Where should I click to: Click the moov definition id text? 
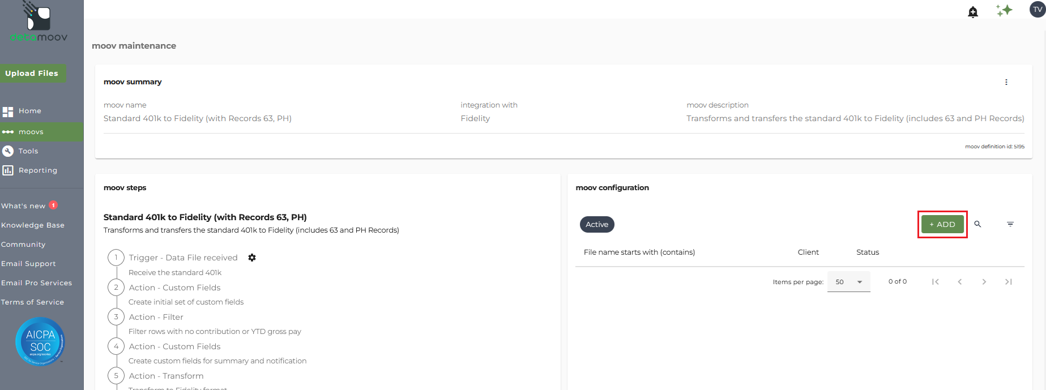click(994, 147)
